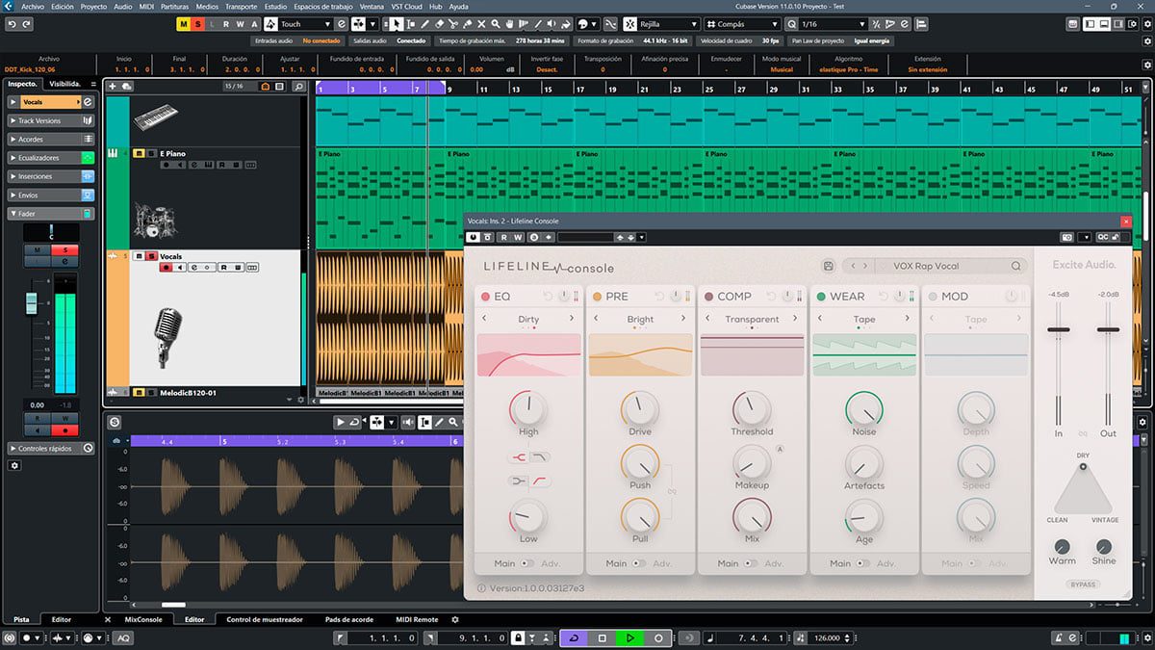
Task: Click the lower zone editor play icon
Action: pyautogui.click(x=341, y=422)
